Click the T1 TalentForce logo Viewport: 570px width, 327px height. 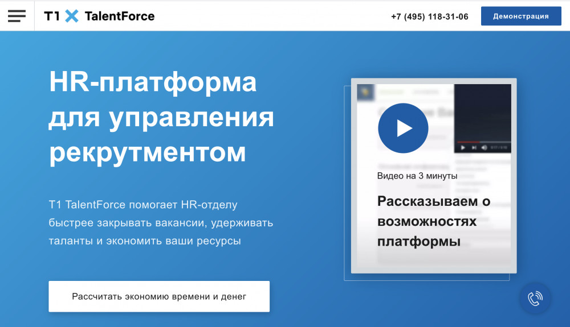[99, 16]
